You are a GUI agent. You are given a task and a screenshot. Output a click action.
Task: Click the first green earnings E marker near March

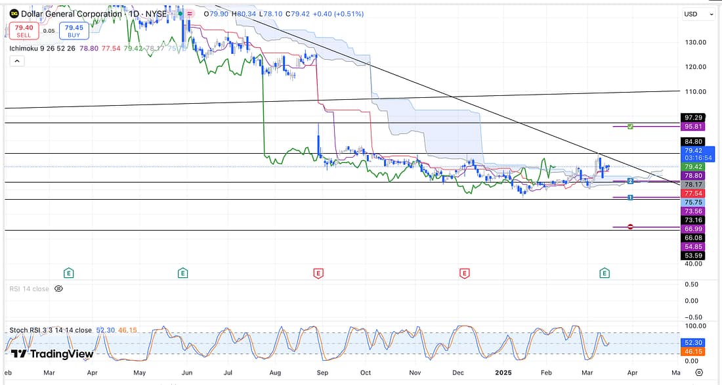pyautogui.click(x=68, y=272)
